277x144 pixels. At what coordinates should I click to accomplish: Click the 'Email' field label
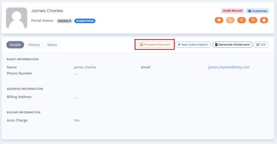coord(146,67)
